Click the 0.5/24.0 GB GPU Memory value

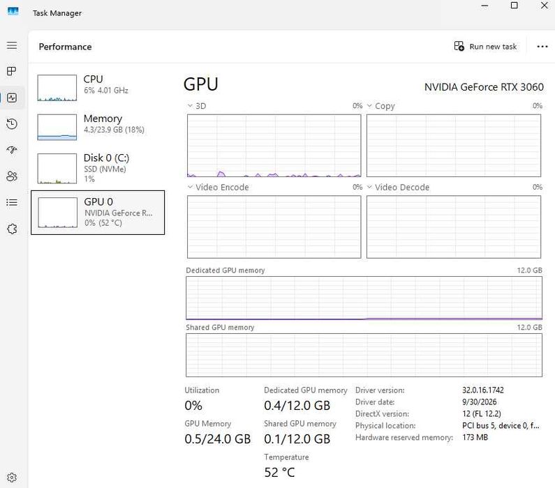tap(217, 439)
